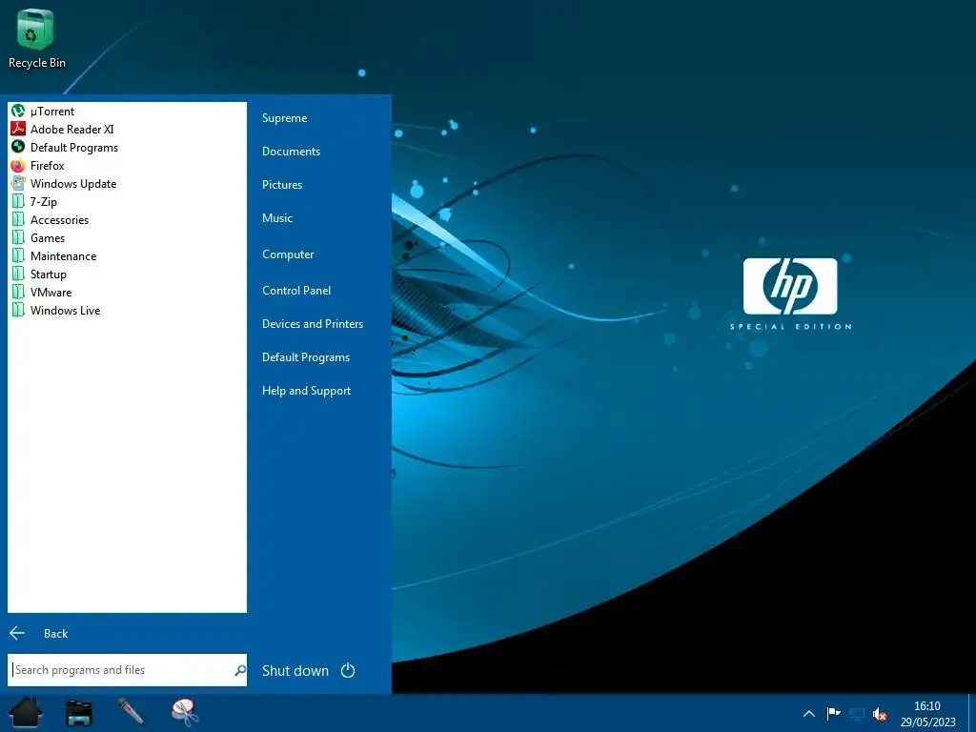Click the Show desktop strip at taskbar end
The image size is (976, 732).
pos(972,713)
